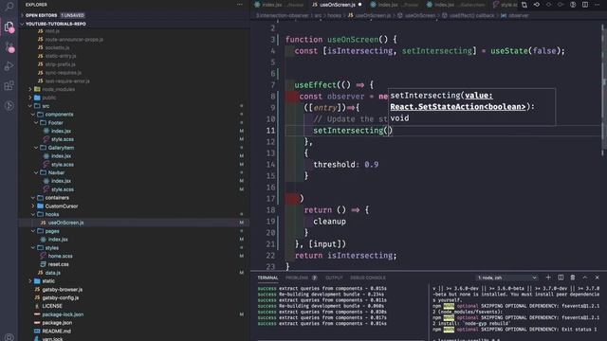The image size is (607, 341).
Task: Click the 'cleanup' text on line 19
Action: pos(329,222)
